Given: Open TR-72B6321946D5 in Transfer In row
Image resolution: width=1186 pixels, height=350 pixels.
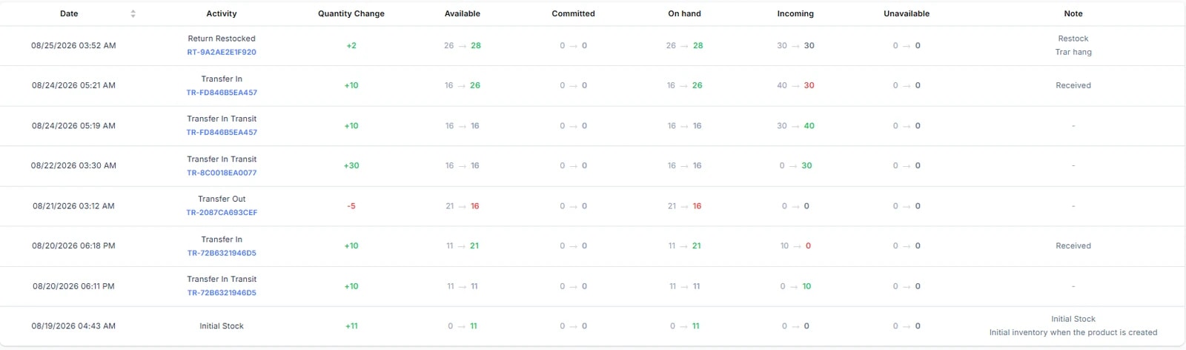Looking at the screenshot, I should 222,253.
